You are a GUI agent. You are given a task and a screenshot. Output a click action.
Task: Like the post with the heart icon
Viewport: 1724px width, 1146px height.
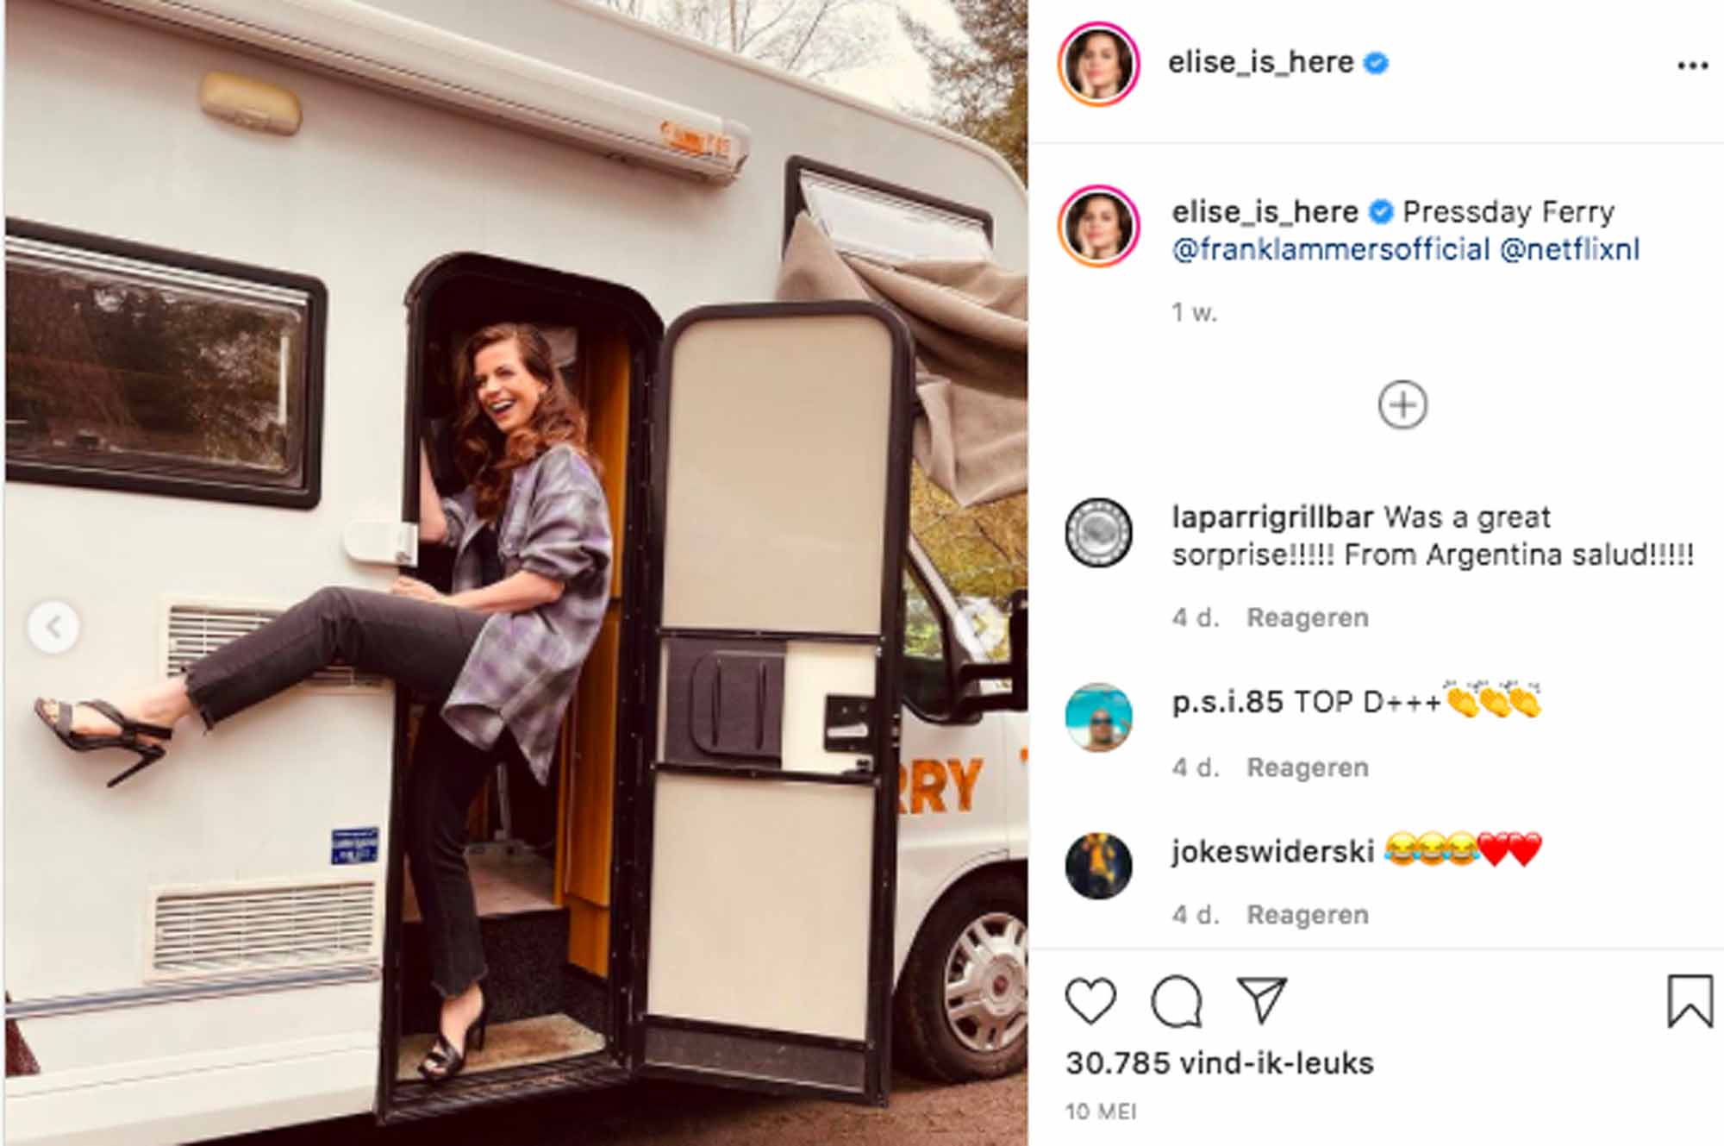[1090, 1000]
